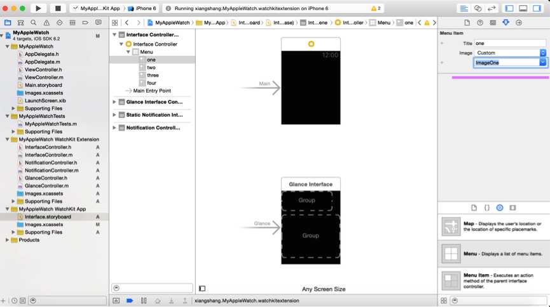Open the Report navigator icon
Viewport: 550px width, 307px height.
98,23
